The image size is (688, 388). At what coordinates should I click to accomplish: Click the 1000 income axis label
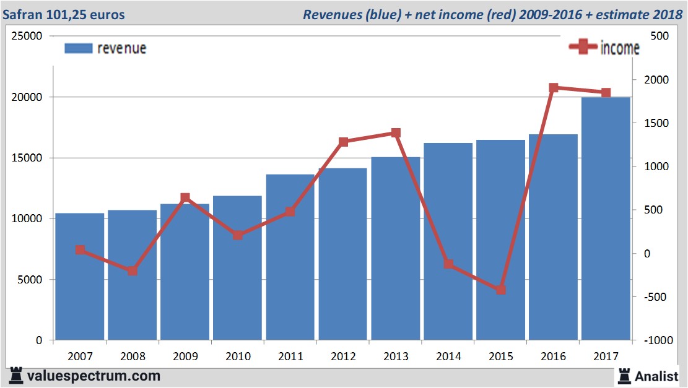tap(656, 166)
